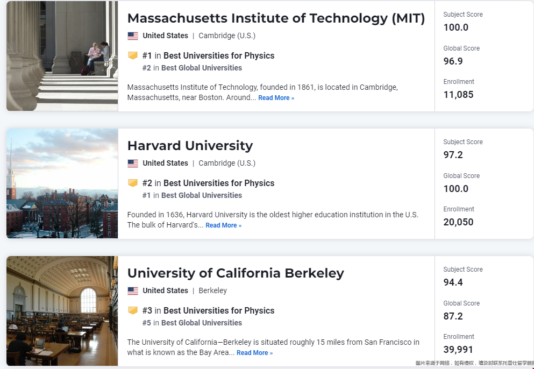
Task: Click the yellow ranking badge beside MIT's #1
Action: click(133, 55)
